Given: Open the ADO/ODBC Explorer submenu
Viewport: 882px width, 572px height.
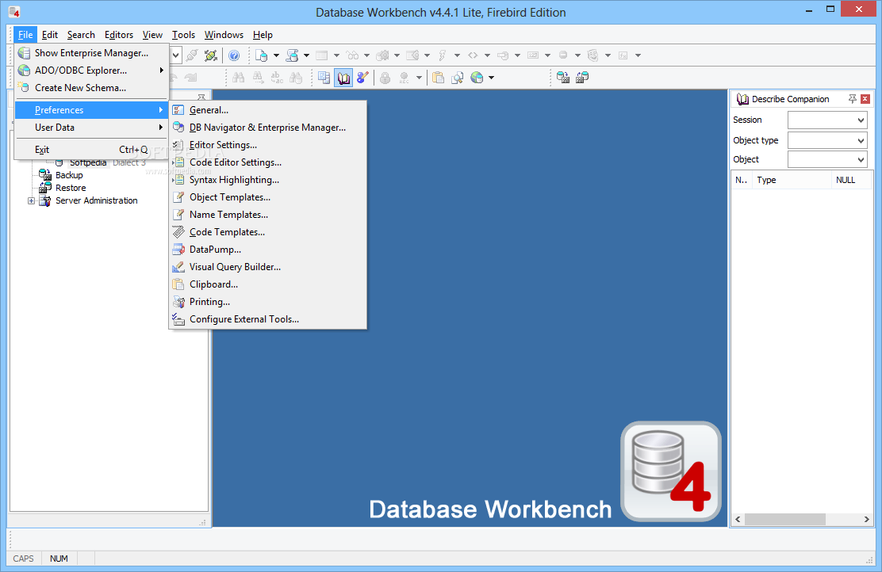Looking at the screenshot, I should coord(91,71).
